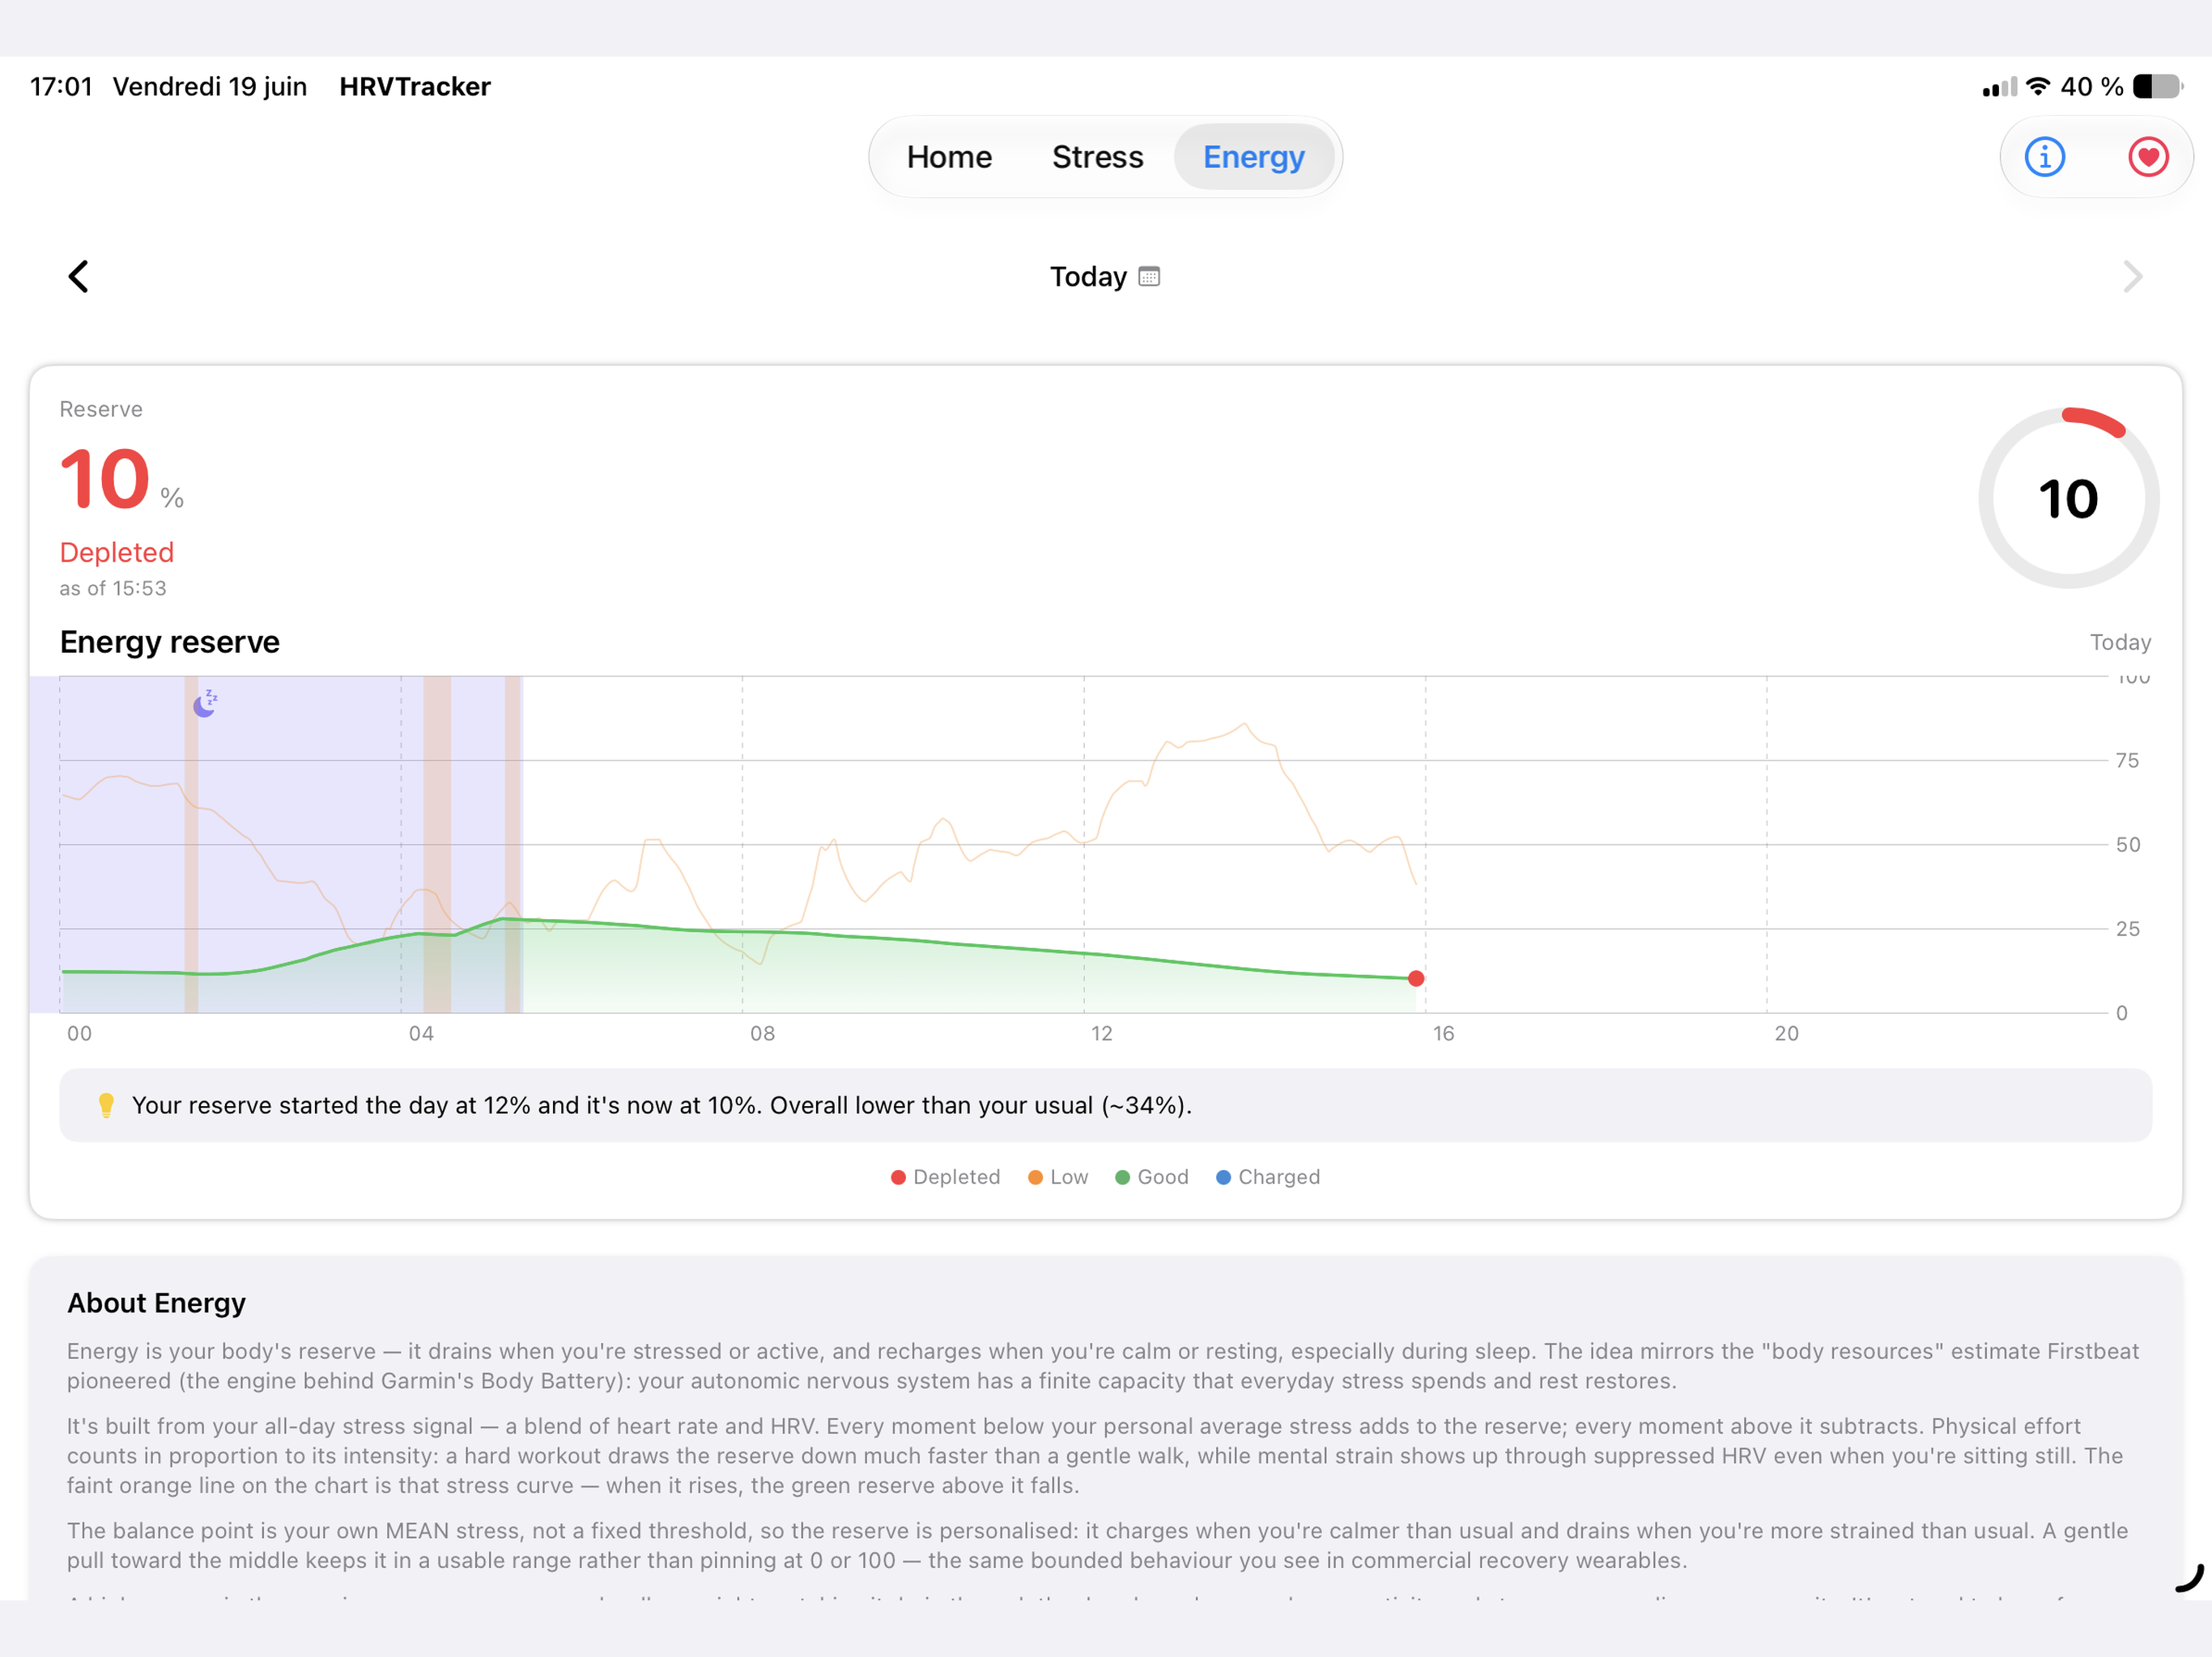This screenshot has width=2212, height=1657.
Task: Select the red current-reserve marker on chart
Action: 1416,978
